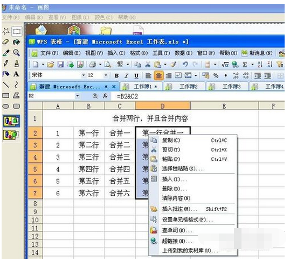Viewport: 290px width, 262px height.
Task: Choose the Brush tool in Paint
Action: point(17,63)
